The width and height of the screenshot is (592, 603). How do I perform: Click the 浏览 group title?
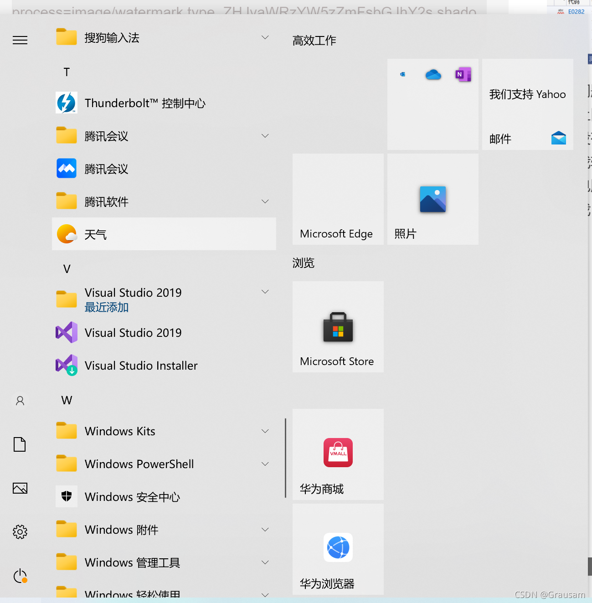click(x=304, y=263)
